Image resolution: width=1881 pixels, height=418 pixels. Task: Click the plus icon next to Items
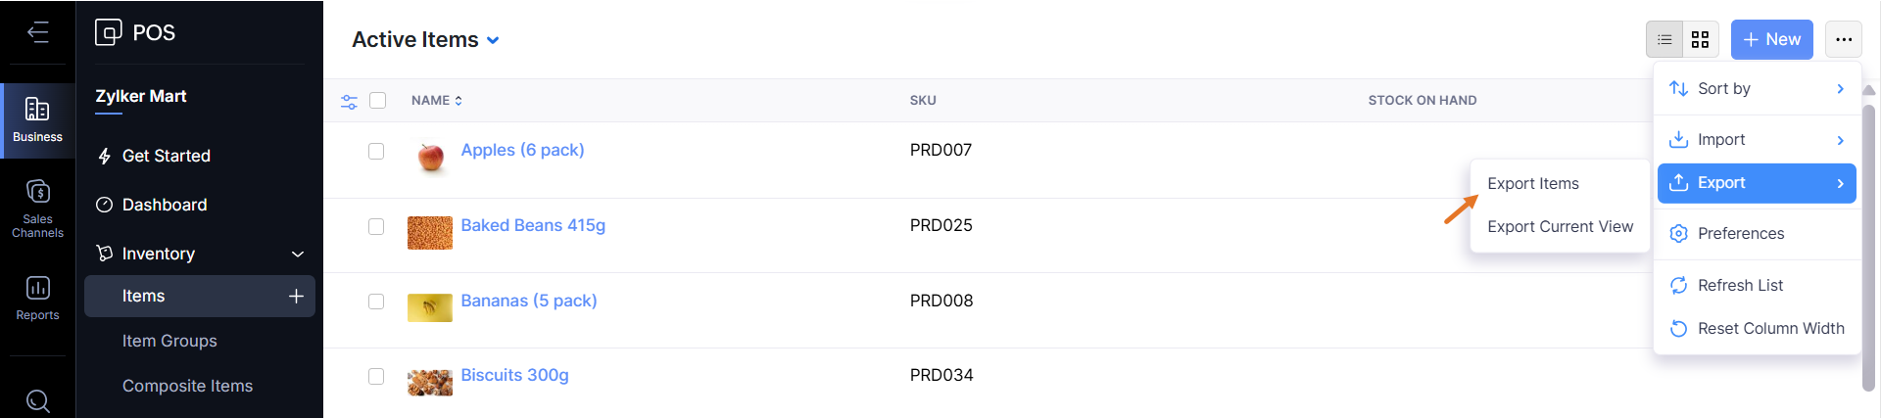[296, 296]
